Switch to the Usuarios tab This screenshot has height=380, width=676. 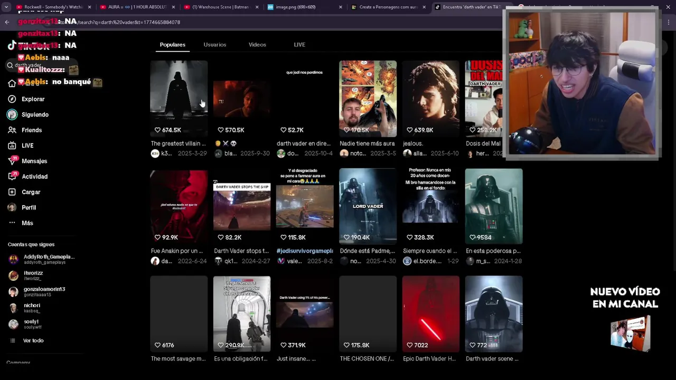[x=215, y=45]
